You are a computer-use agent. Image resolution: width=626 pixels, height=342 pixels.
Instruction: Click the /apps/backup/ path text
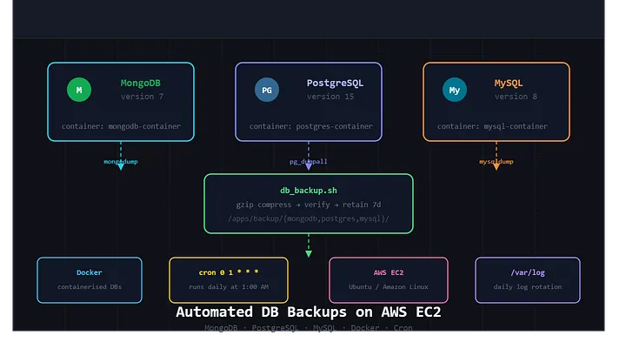tap(308, 218)
